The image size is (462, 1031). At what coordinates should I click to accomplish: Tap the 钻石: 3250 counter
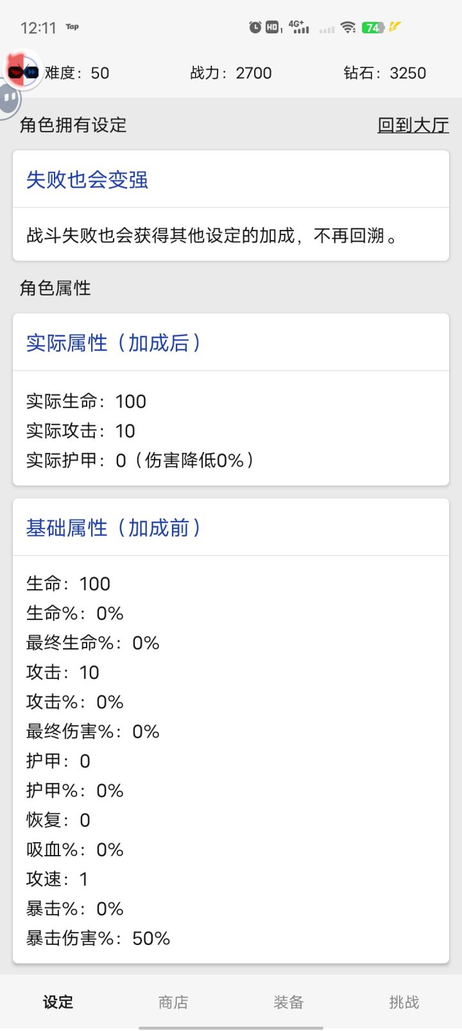coord(385,73)
